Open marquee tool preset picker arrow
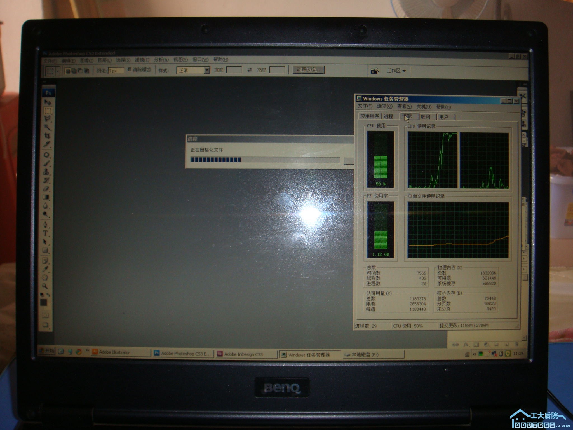573x430 pixels. coord(58,71)
